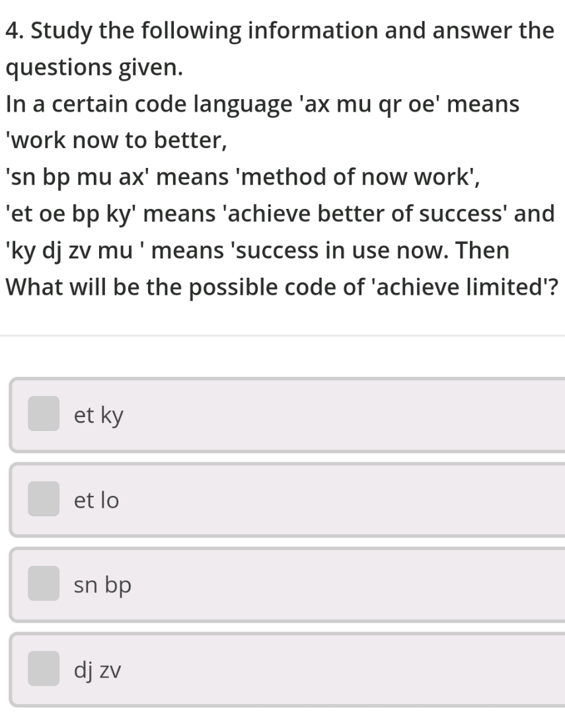This screenshot has width=565, height=714.
Task: Click the "et ky" answer label text
Action: 99,416
